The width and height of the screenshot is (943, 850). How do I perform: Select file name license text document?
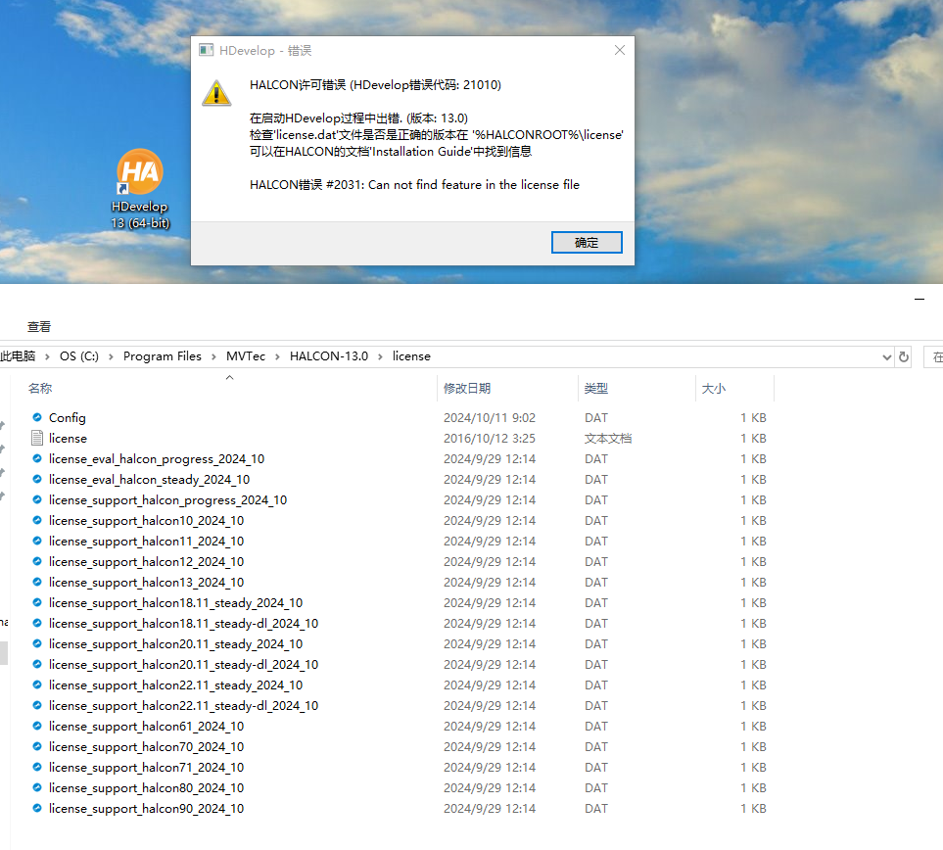[x=68, y=439]
